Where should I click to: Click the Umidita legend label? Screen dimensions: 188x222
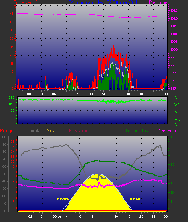34,131
